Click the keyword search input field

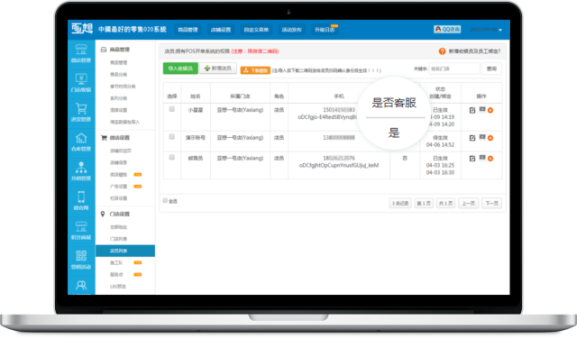tap(454, 69)
